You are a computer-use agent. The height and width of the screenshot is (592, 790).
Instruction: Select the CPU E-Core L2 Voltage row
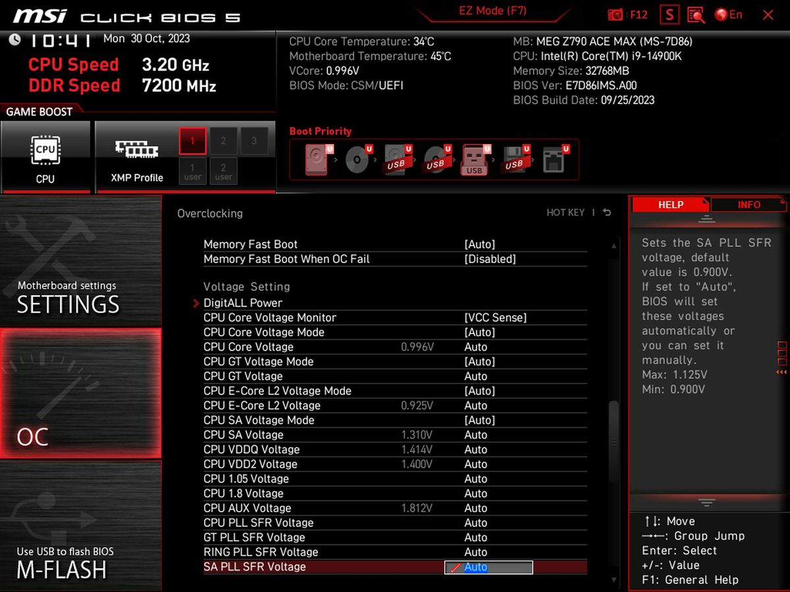395,405
